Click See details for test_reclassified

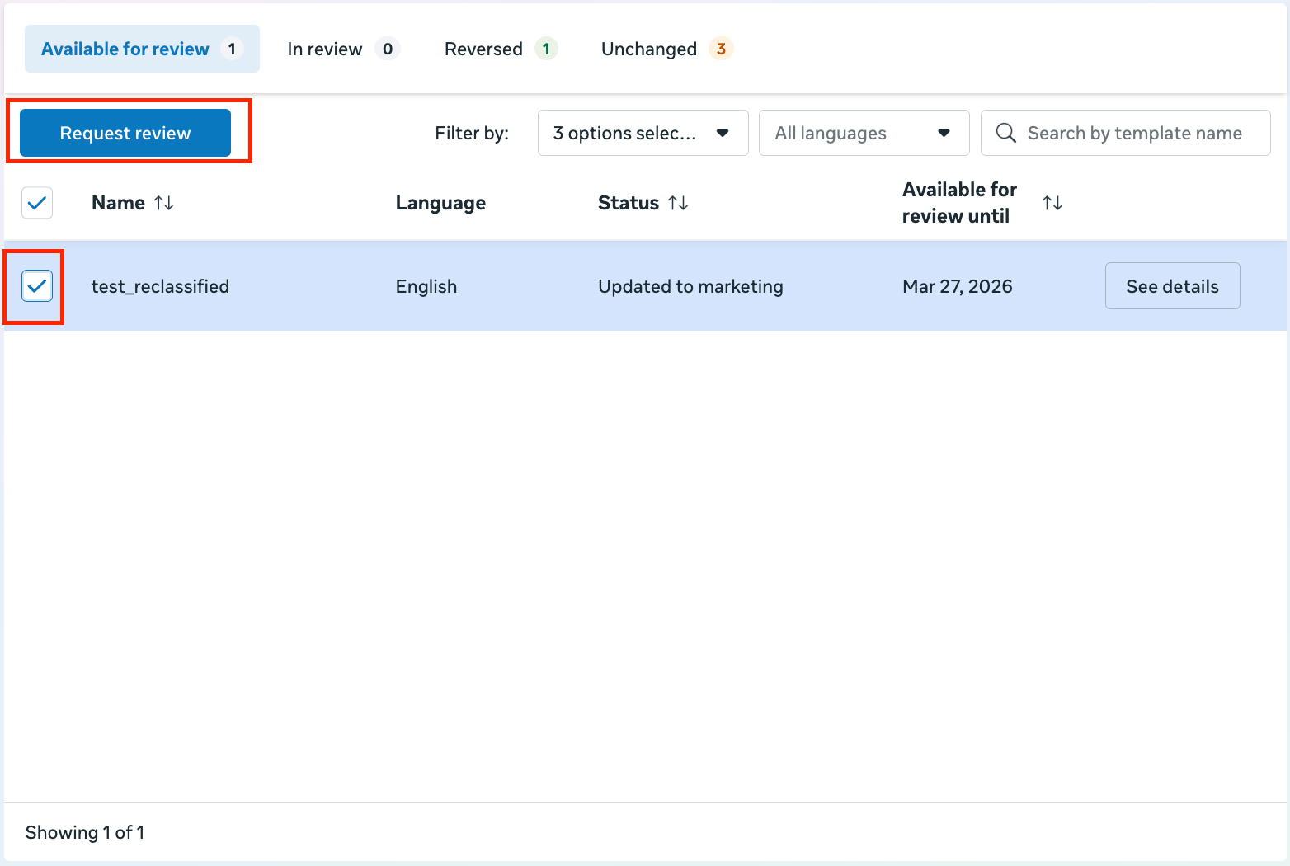pos(1171,286)
